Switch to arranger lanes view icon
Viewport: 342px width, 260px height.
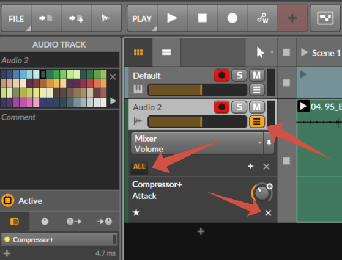[166, 52]
